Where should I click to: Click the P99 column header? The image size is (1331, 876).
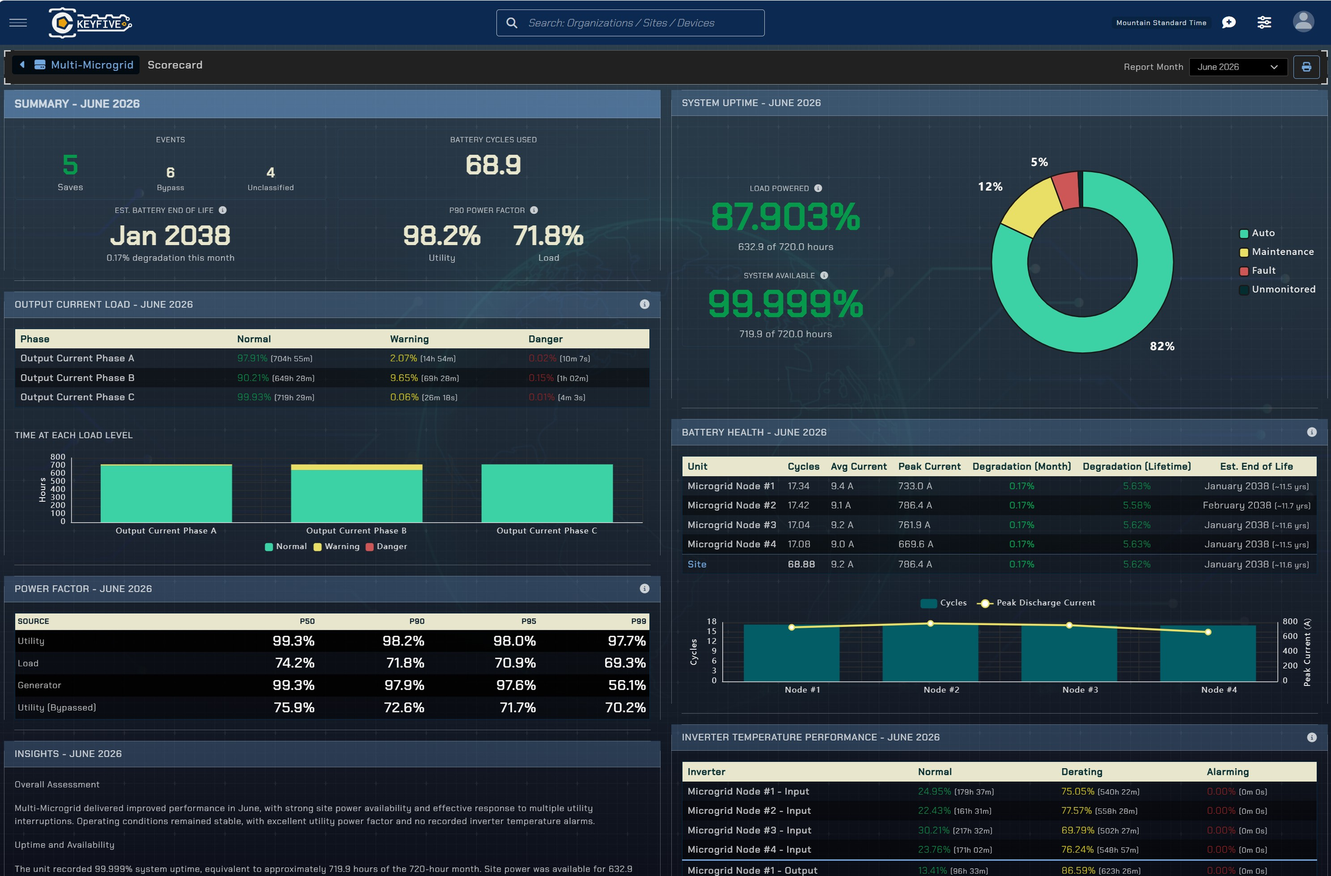click(639, 622)
